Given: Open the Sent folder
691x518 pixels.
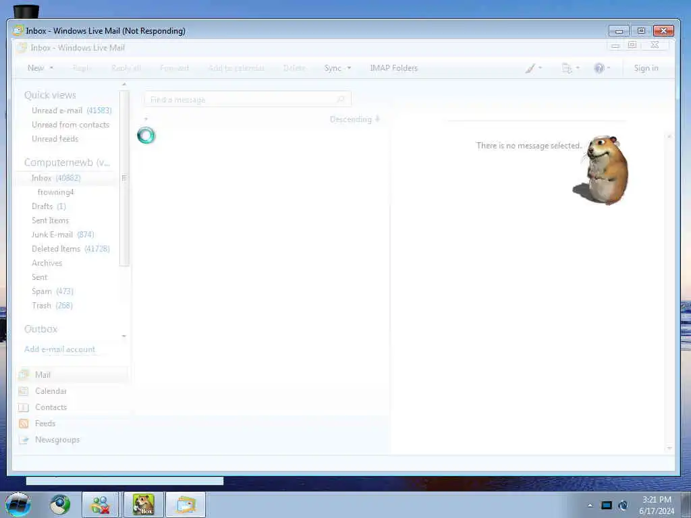Looking at the screenshot, I should tap(39, 277).
